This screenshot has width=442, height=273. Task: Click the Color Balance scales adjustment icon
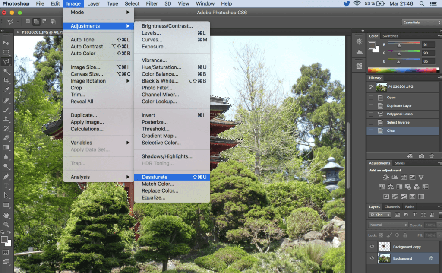(x=390, y=187)
